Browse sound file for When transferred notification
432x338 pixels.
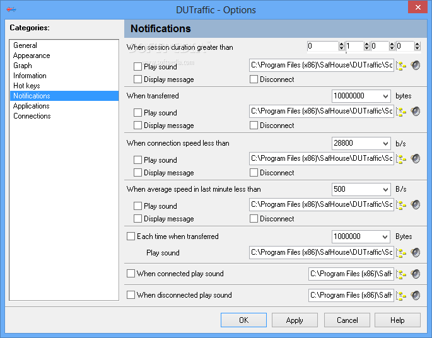401,112
